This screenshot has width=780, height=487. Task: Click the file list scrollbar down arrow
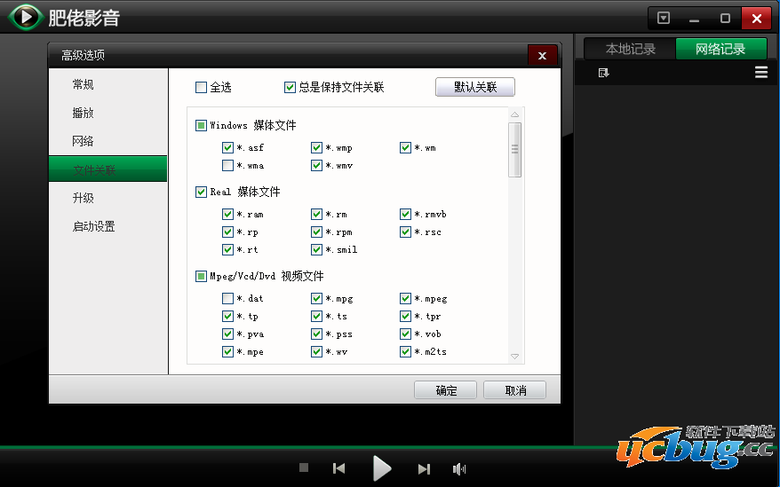(x=515, y=357)
